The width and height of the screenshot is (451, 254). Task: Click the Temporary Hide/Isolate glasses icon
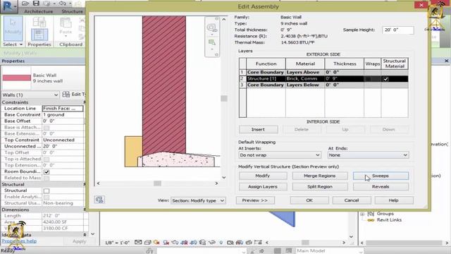click(x=212, y=243)
